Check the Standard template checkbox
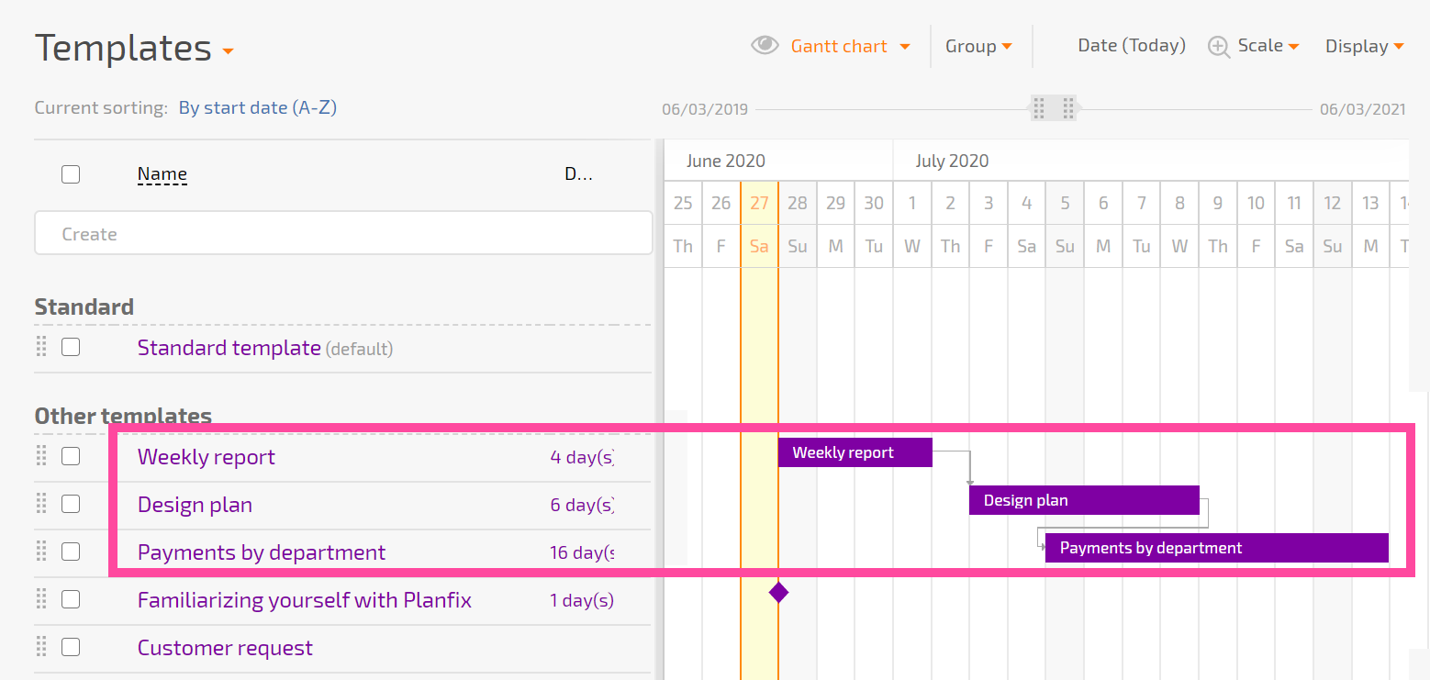 point(71,347)
